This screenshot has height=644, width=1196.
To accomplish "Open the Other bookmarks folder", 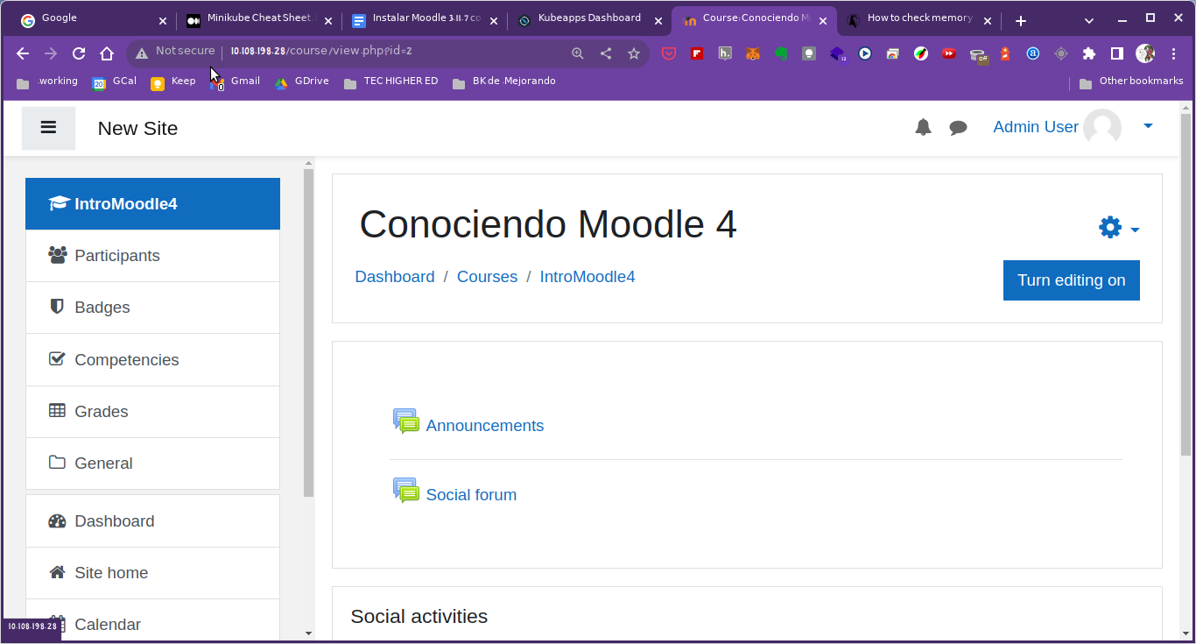I will pos(1131,82).
